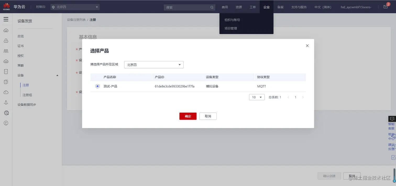Open the hid_aycwmbf15svxns account menu

click(356, 7)
